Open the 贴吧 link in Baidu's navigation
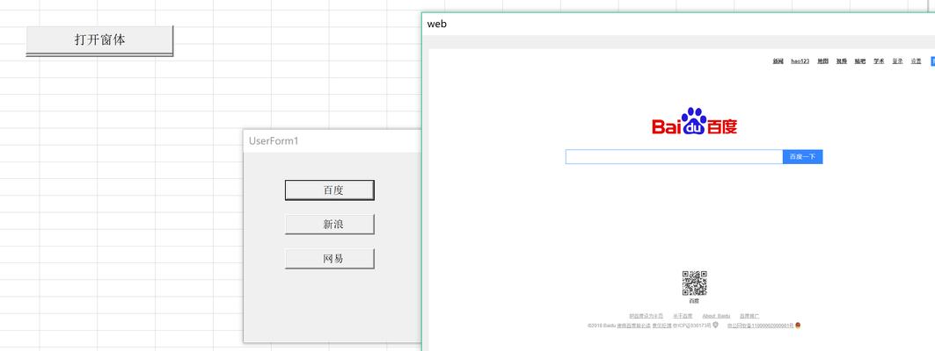 (x=860, y=61)
